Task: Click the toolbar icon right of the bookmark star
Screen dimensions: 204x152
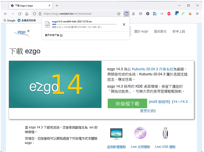Action: click(133, 14)
